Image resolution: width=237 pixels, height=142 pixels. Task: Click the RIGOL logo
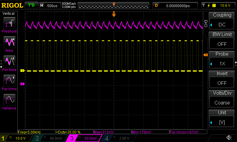[12, 5]
